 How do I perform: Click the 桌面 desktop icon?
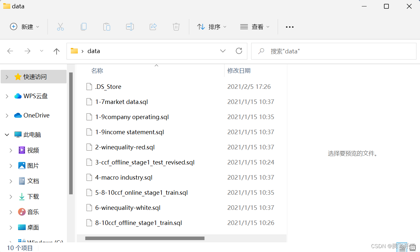click(x=22, y=227)
